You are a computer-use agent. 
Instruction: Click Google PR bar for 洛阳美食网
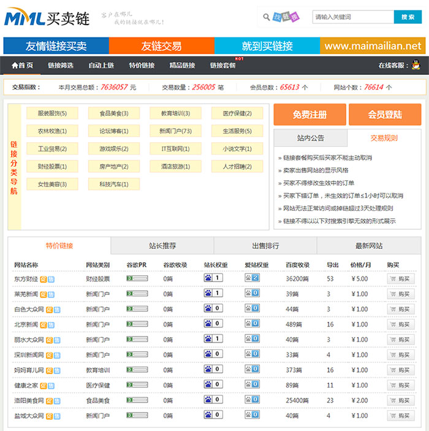137,400
